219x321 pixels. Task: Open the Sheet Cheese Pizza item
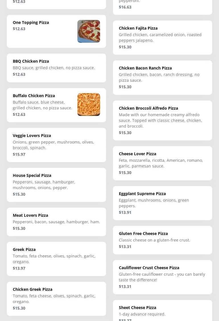(162, 311)
